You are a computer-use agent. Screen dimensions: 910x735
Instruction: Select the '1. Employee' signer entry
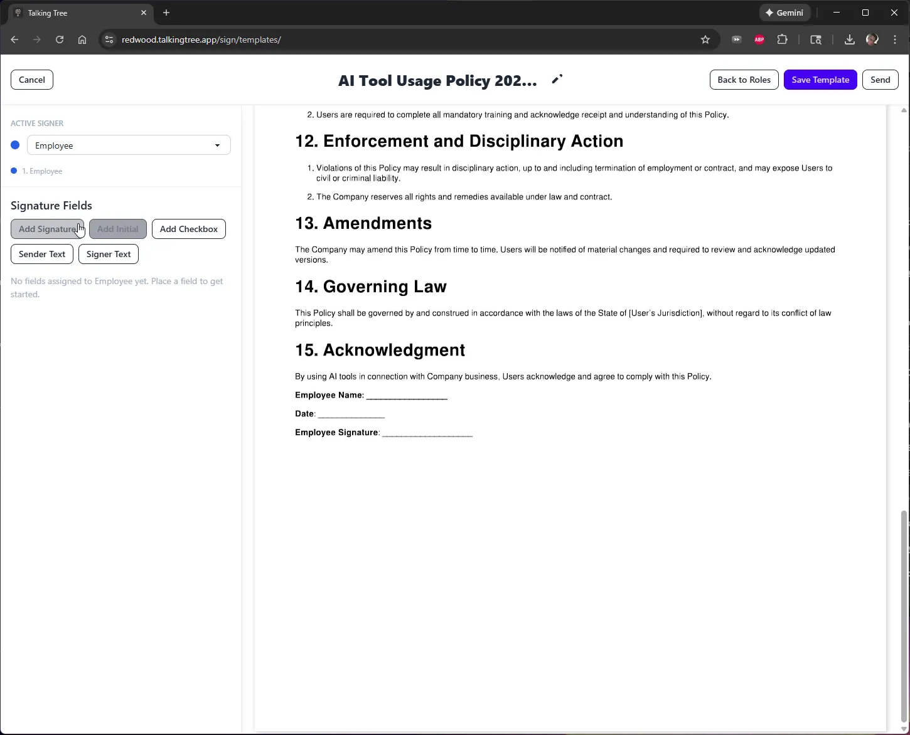pos(36,171)
